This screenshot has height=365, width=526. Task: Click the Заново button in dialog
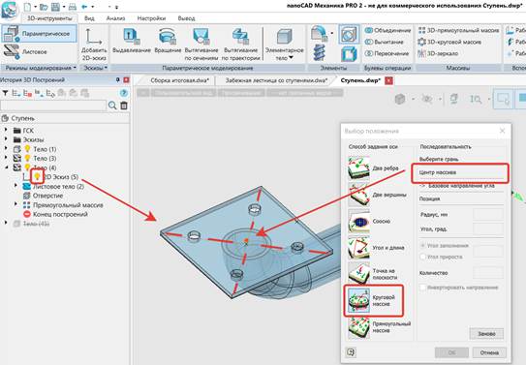486,334
